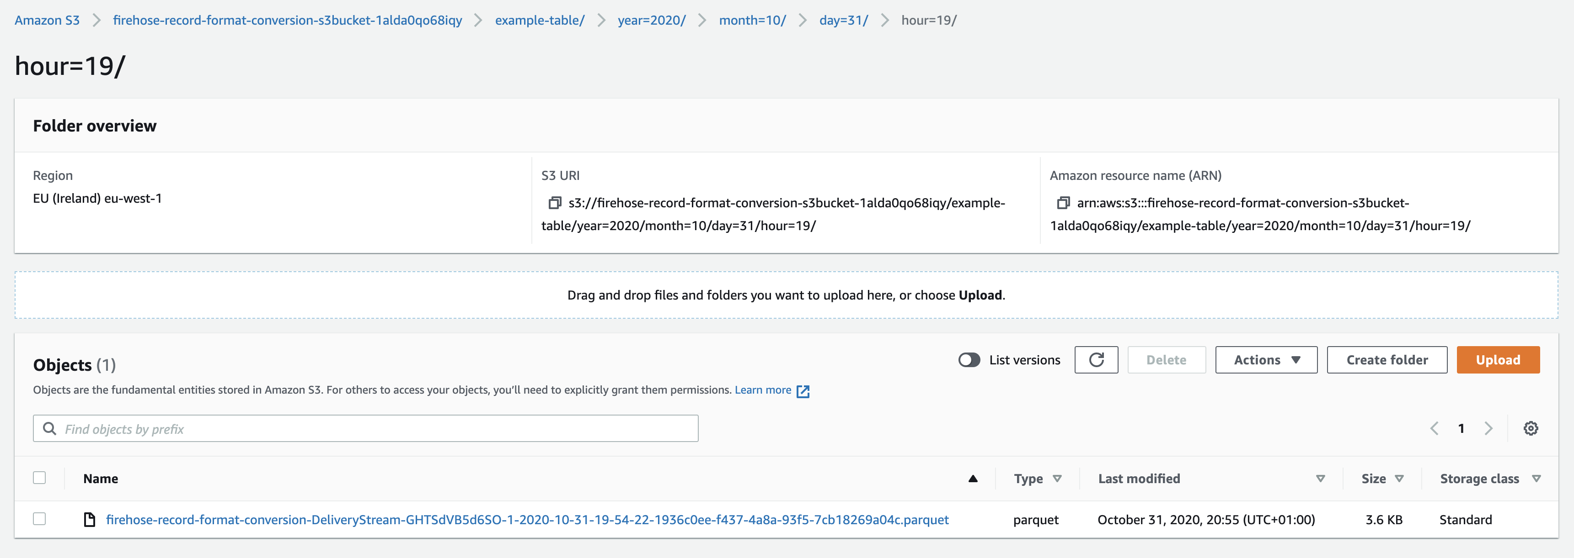Open the parquet file name link
Image resolution: width=1574 pixels, height=558 pixels.
[527, 520]
